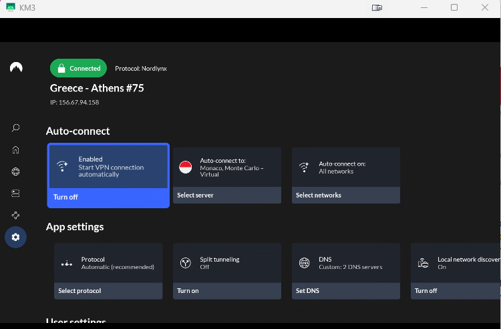The height and width of the screenshot is (329, 501).
Task: Click Select protocol button
Action: pyautogui.click(x=108, y=291)
